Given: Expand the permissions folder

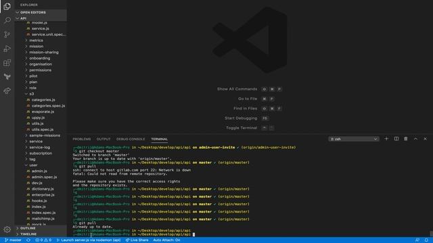Looking at the screenshot, I should 41,70.
